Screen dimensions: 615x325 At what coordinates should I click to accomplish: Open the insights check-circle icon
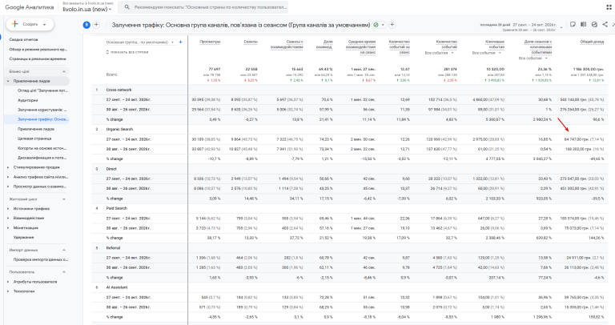point(594,24)
